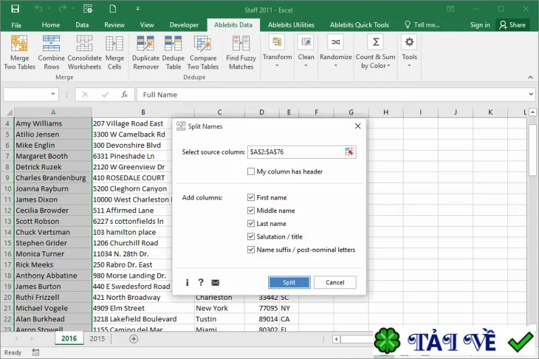539x359 pixels.
Task: Click the info icon in Split Names dialog
Action: (187, 282)
